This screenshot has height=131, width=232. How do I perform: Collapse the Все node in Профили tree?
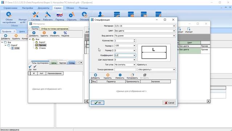(2, 42)
